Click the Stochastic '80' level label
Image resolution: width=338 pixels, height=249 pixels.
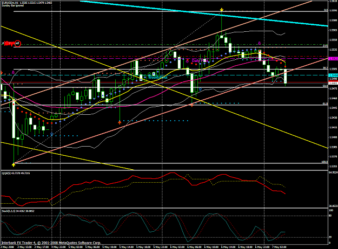point(330,216)
